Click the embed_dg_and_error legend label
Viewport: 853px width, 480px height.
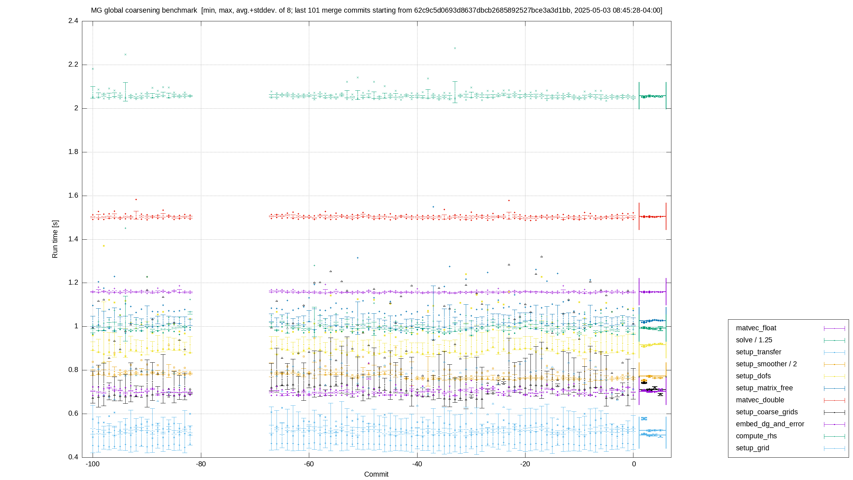point(770,424)
